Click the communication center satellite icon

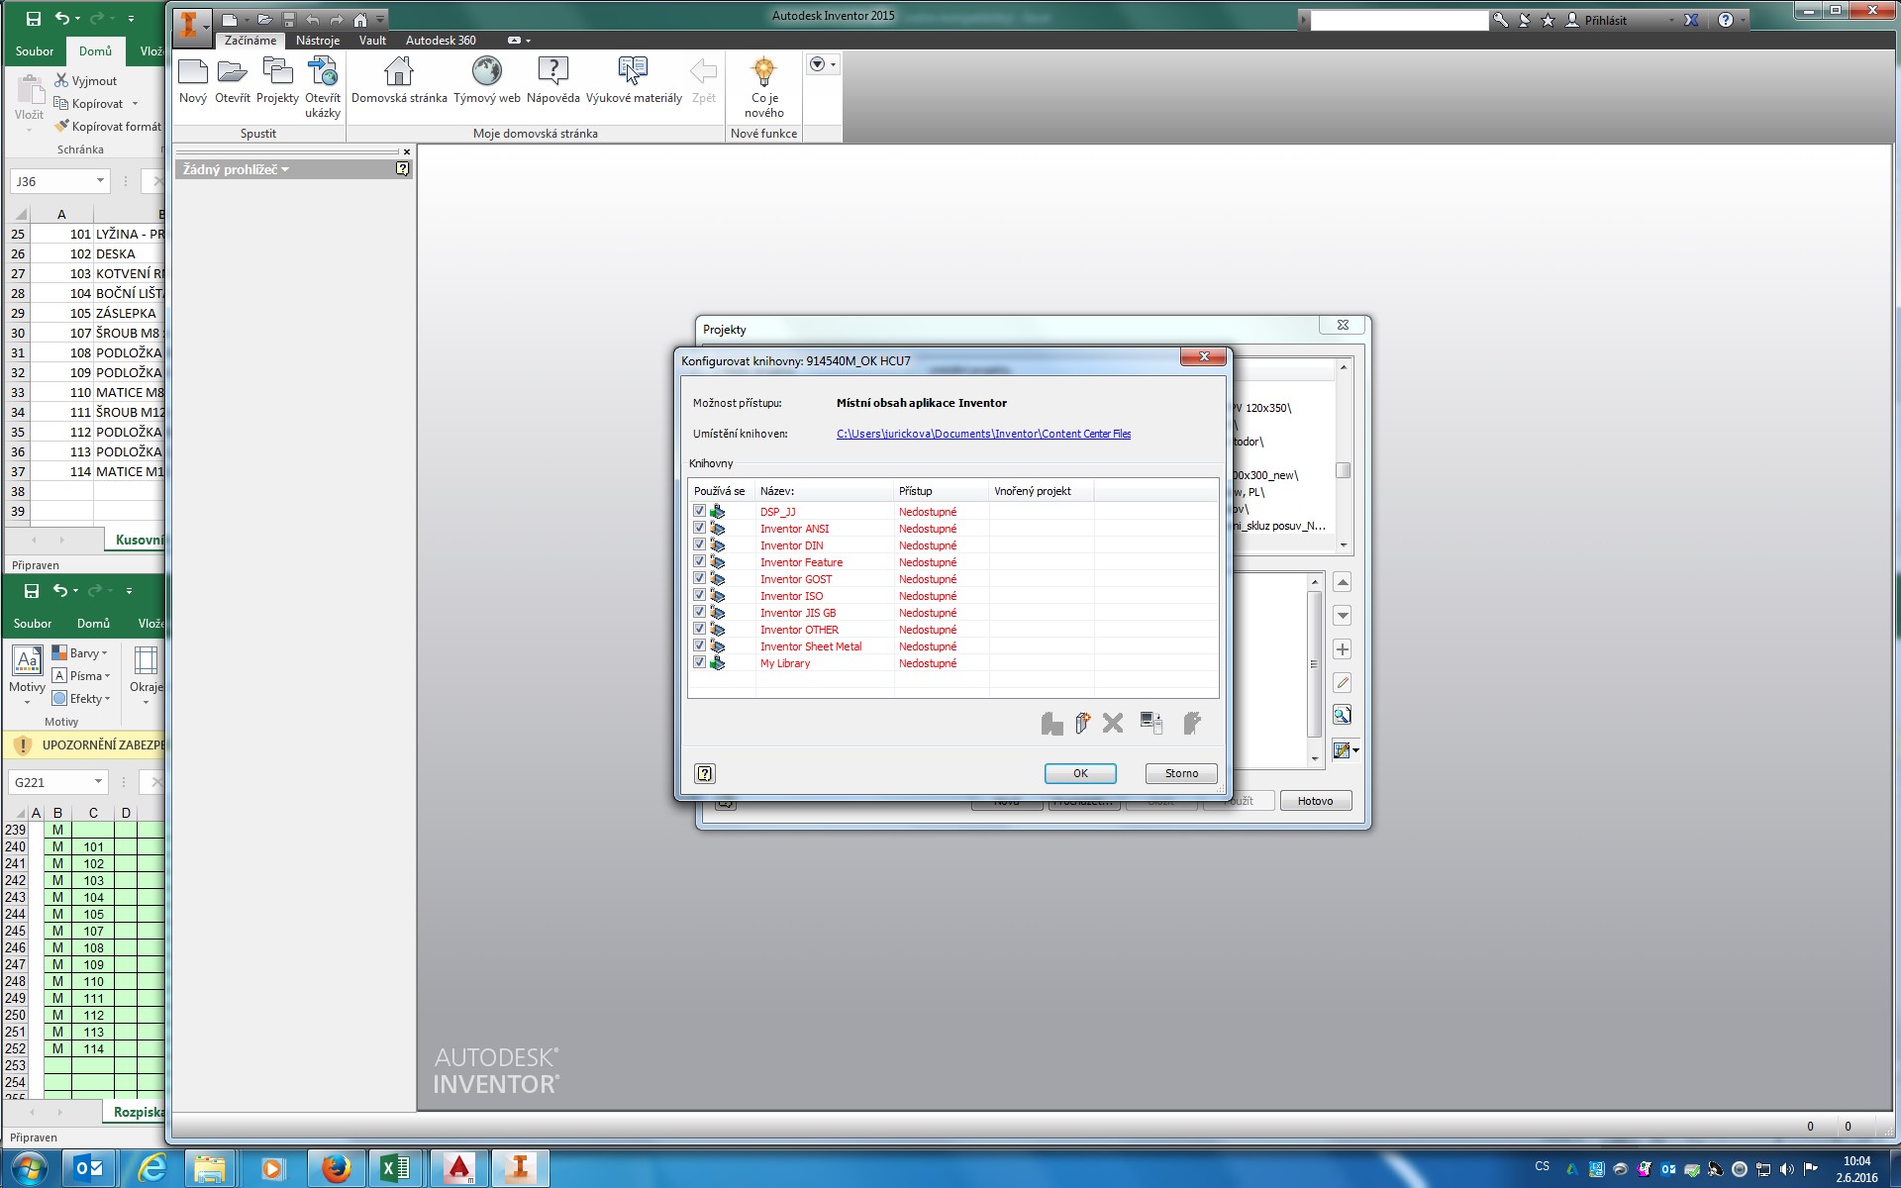[x=1525, y=20]
